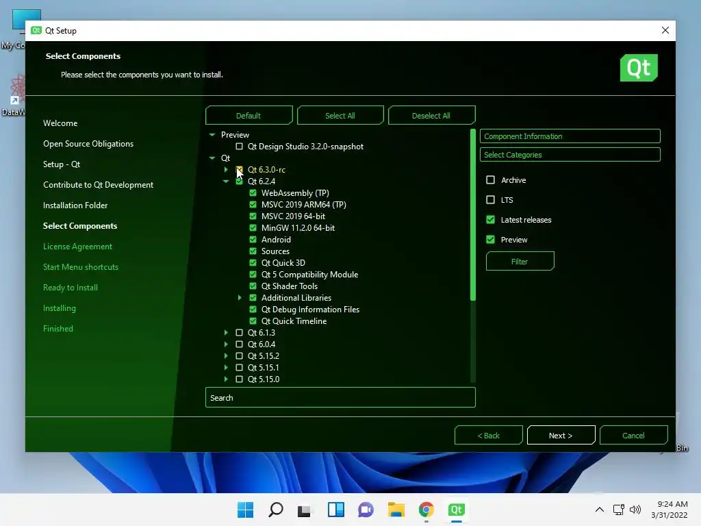This screenshot has height=526, width=701.
Task: Expand the Qt 6.3.0-rc node
Action: coord(226,170)
